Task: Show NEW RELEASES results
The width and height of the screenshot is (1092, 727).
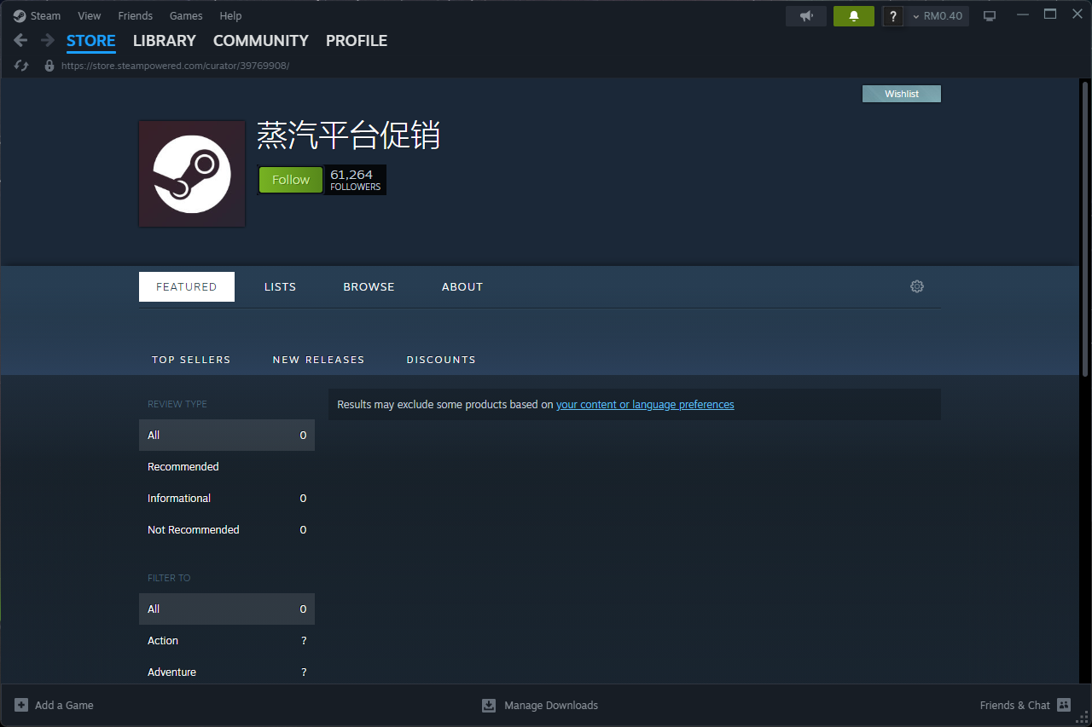Action: click(x=318, y=360)
